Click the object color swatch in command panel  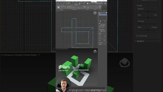[106, 13]
